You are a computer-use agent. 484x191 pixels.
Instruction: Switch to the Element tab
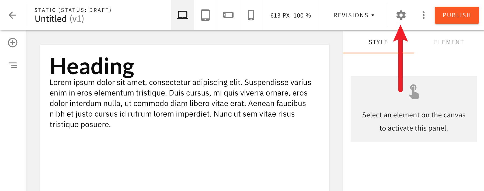(449, 42)
